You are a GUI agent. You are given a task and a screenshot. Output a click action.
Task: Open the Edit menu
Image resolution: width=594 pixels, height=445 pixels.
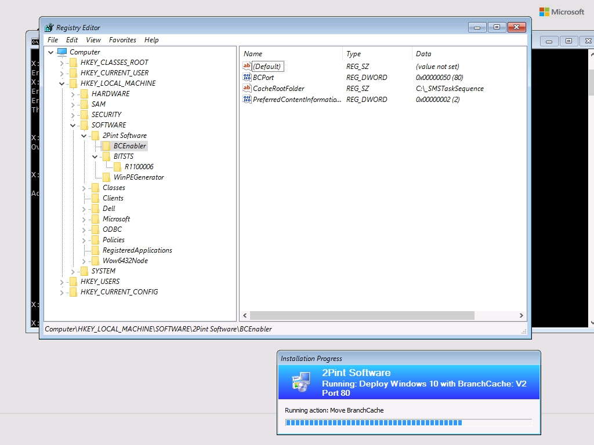(72, 40)
